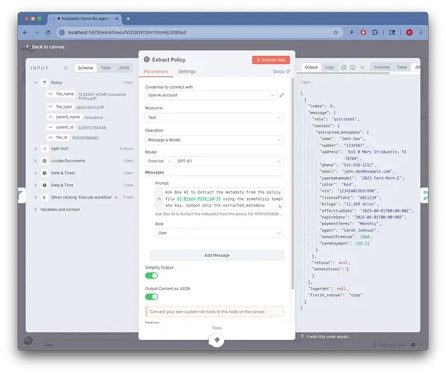Select output Schema view tab

click(382, 68)
